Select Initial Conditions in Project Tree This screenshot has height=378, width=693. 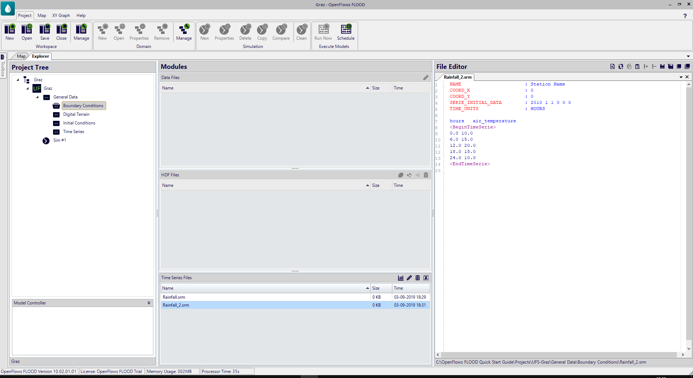tap(79, 123)
